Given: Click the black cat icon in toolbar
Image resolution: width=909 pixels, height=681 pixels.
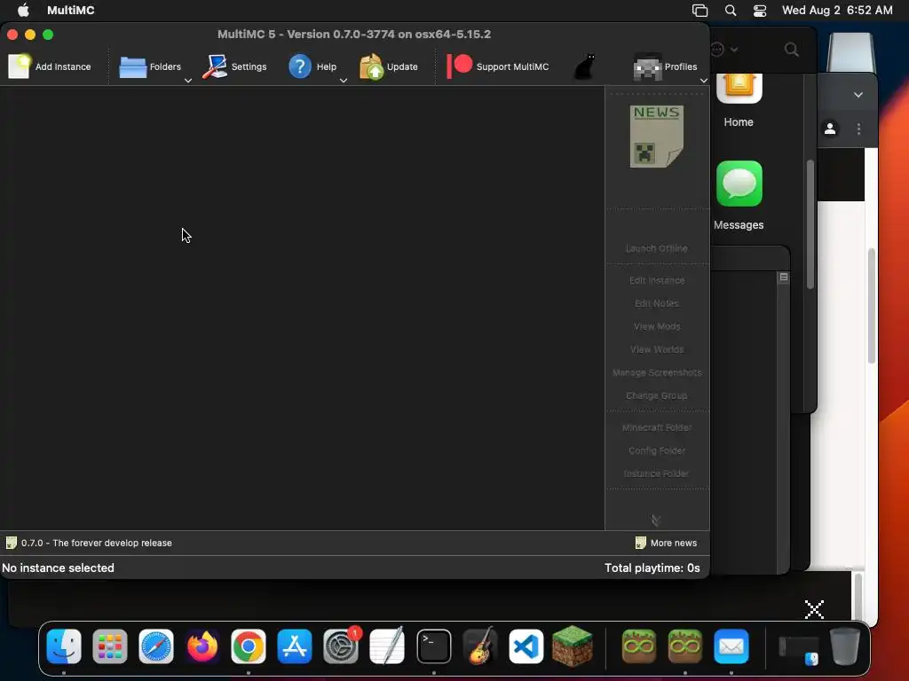Looking at the screenshot, I should point(584,67).
